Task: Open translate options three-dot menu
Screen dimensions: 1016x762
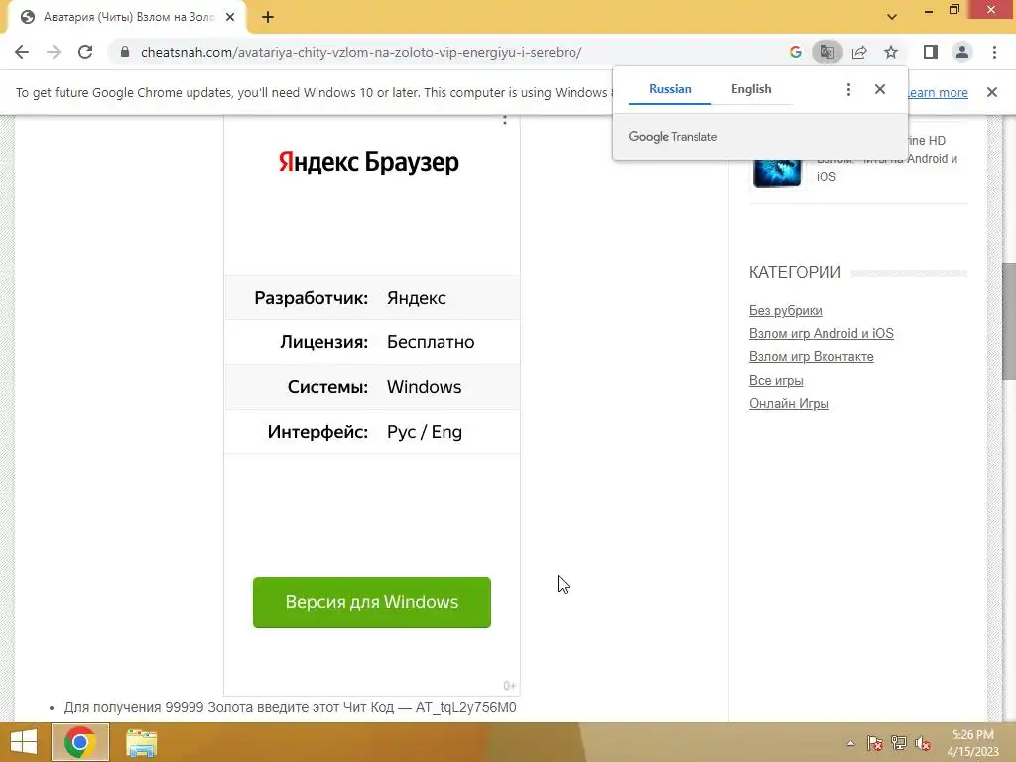Action: 848,89
